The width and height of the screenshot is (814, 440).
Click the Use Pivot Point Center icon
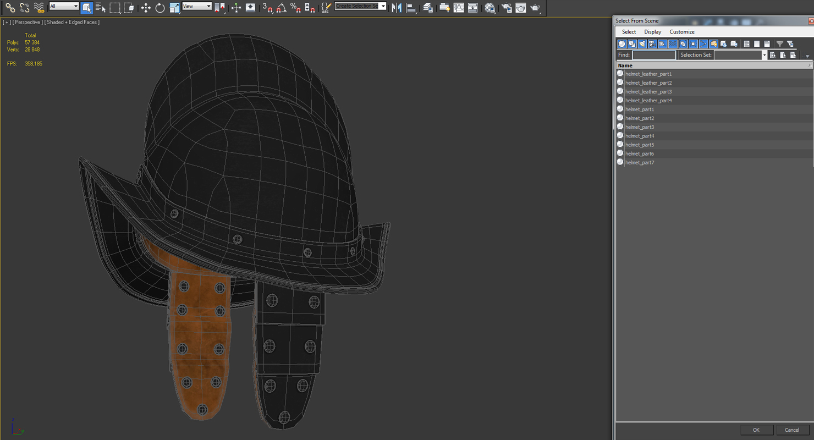pos(219,8)
